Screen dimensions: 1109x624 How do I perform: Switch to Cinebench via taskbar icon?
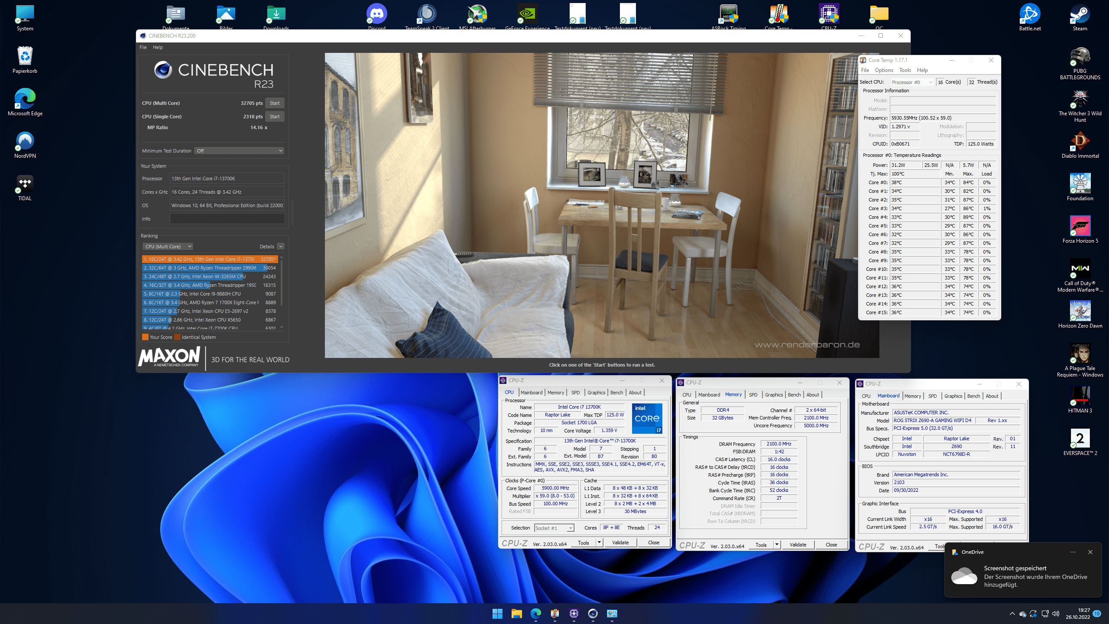pos(593,614)
